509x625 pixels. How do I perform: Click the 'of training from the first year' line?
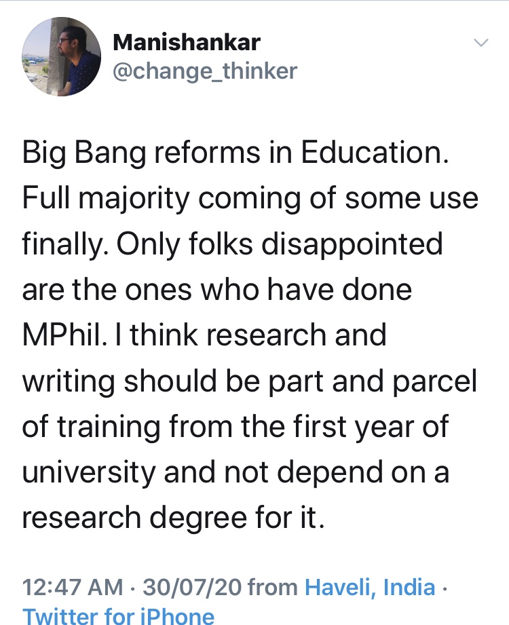(x=235, y=427)
